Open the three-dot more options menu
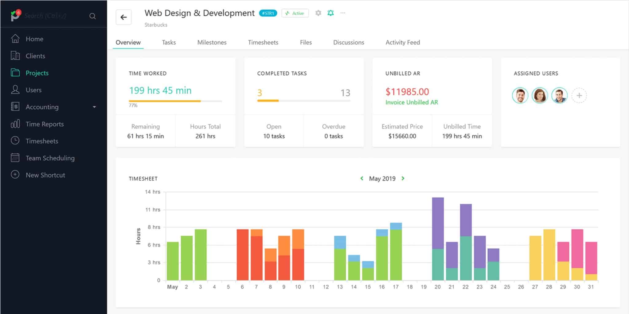Screen dimensions: 629x314 (343, 13)
